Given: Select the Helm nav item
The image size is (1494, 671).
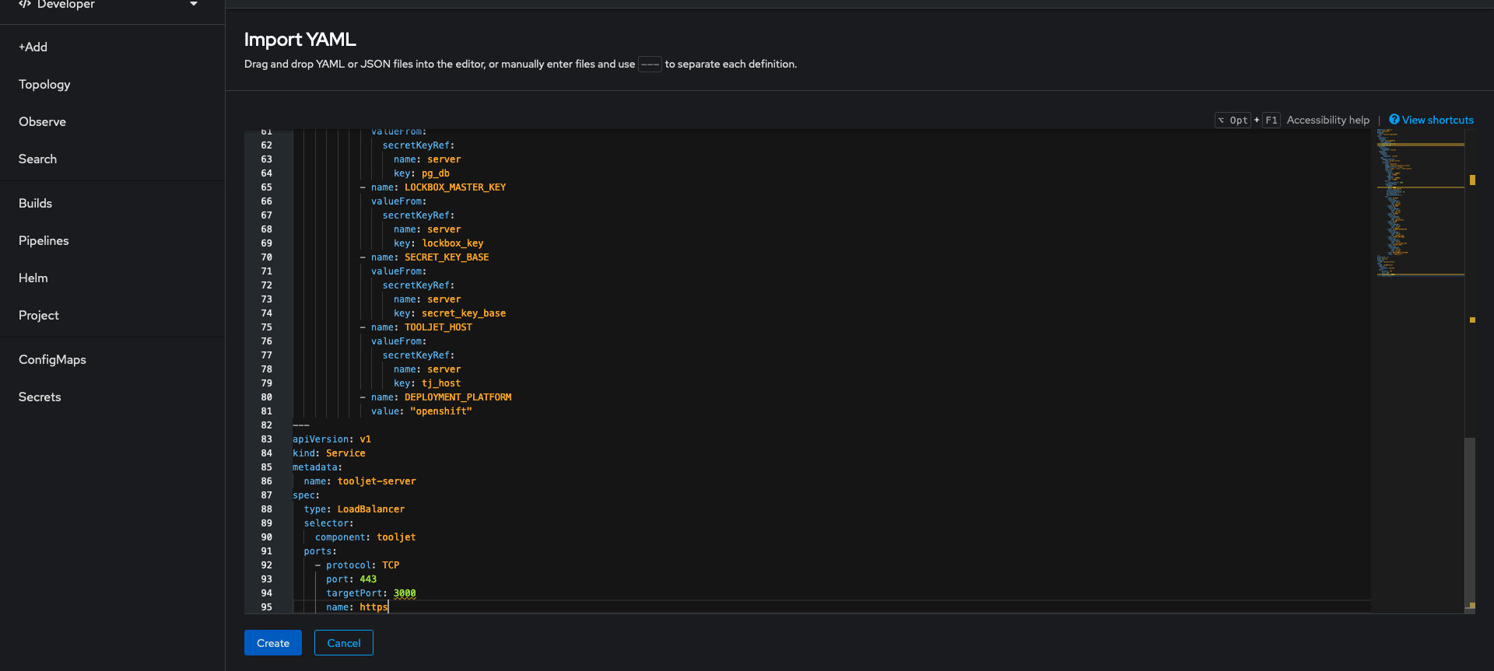Looking at the screenshot, I should (x=33, y=278).
